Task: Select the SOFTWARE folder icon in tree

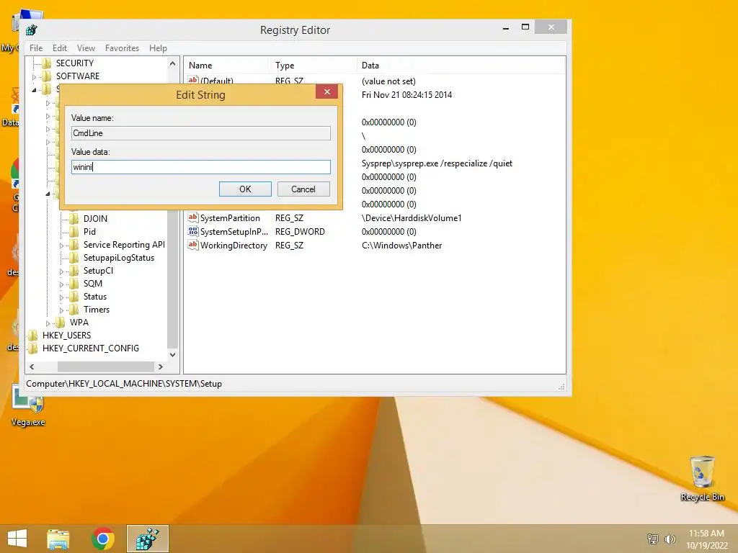Action: 47,76
